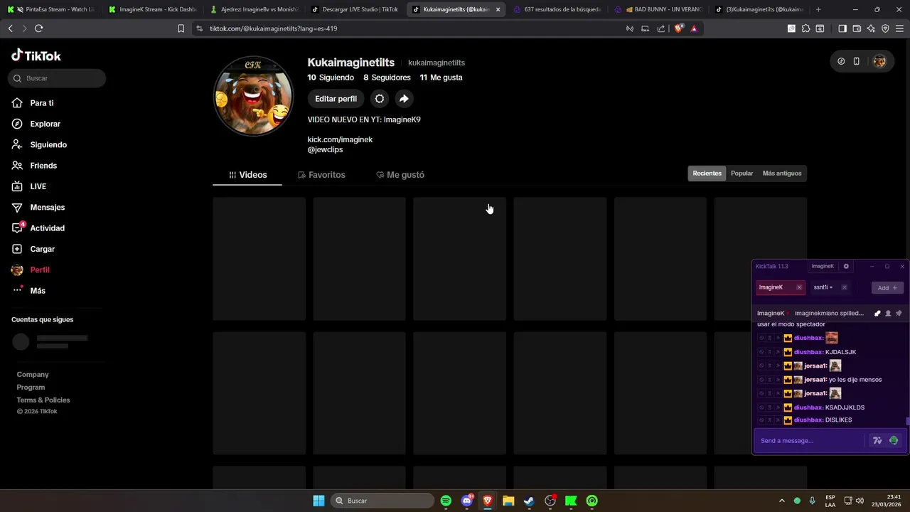Open 7TV emote picker in KickTalk
This screenshot has width=910, height=512.
[x=877, y=441]
